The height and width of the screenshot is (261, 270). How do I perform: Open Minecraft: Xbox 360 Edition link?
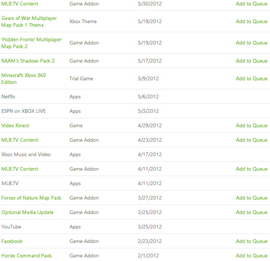(x=24, y=79)
